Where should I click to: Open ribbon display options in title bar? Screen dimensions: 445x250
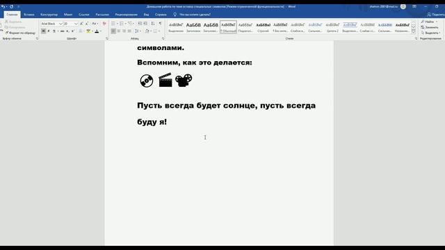[x=414, y=6]
